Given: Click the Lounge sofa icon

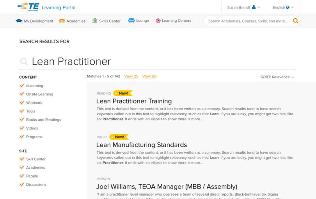Looking at the screenshot, I should (x=131, y=21).
